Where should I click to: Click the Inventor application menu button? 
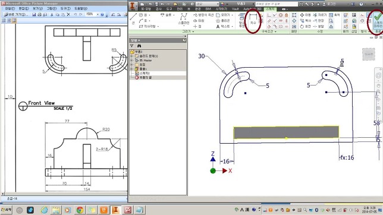click(x=133, y=5)
